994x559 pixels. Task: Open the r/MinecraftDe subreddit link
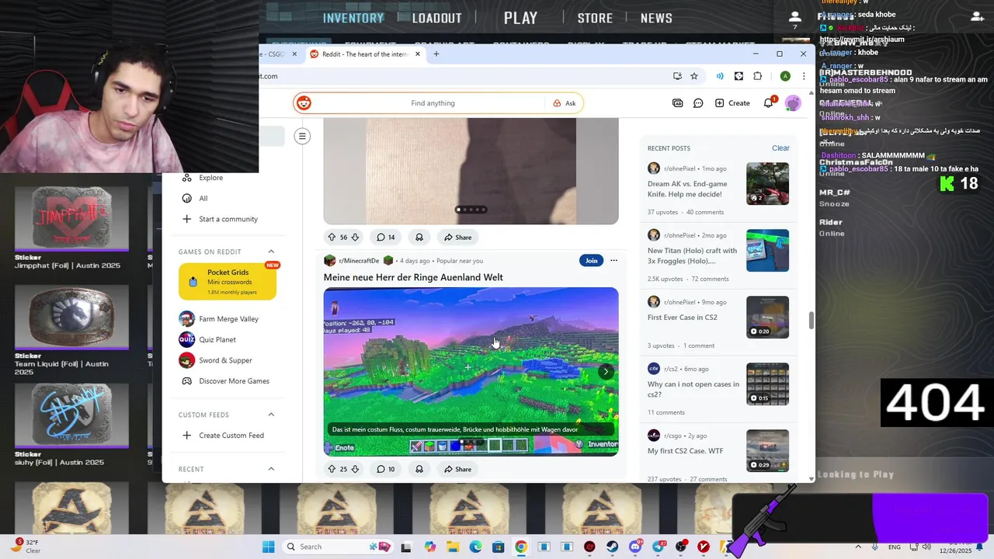(359, 261)
